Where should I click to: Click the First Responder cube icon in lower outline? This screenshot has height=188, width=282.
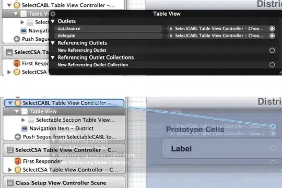(18, 161)
